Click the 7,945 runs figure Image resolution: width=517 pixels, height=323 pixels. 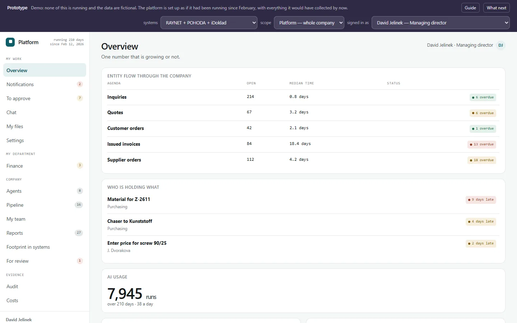pyautogui.click(x=132, y=294)
